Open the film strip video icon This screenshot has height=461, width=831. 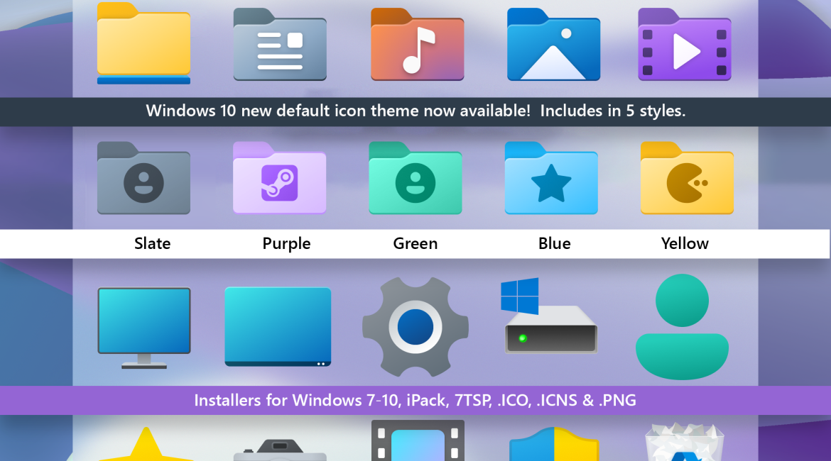[418, 440]
